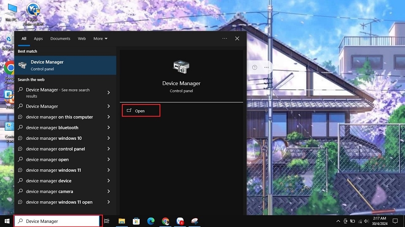
Task: Select the All search tab
Action: (x=24, y=39)
